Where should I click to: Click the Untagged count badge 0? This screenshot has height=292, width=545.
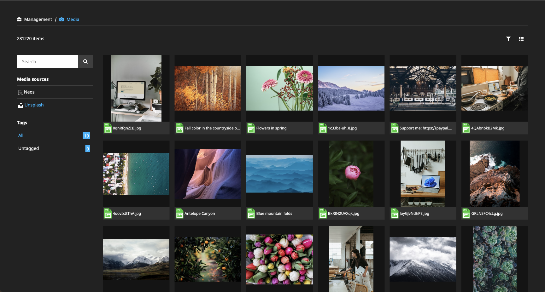[88, 149]
